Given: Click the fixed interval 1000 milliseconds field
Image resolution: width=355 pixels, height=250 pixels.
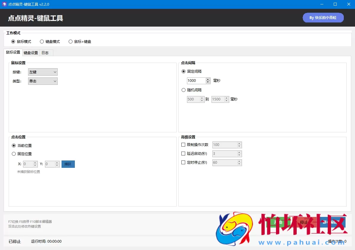Looking at the screenshot, I should click(x=196, y=81).
